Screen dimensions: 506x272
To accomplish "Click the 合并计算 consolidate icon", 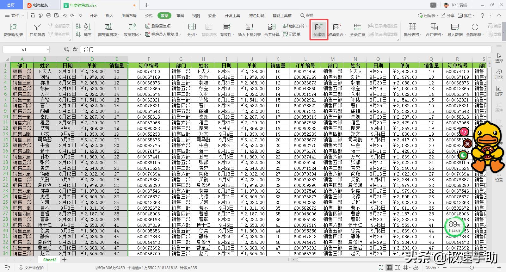I will (272, 27).
